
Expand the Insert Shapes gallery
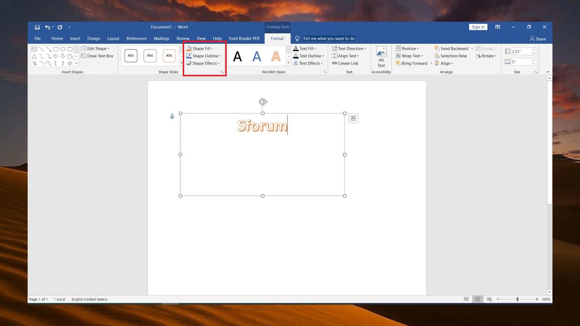[76, 63]
